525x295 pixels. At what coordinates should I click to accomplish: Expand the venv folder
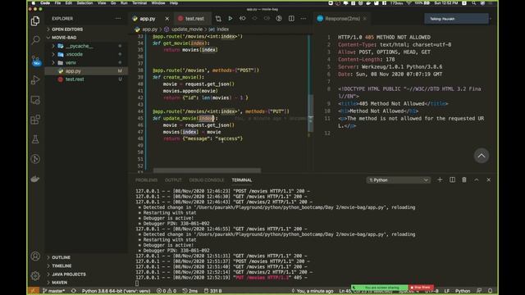[71, 62]
